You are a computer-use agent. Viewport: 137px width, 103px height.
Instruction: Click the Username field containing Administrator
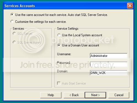(x=109, y=56)
